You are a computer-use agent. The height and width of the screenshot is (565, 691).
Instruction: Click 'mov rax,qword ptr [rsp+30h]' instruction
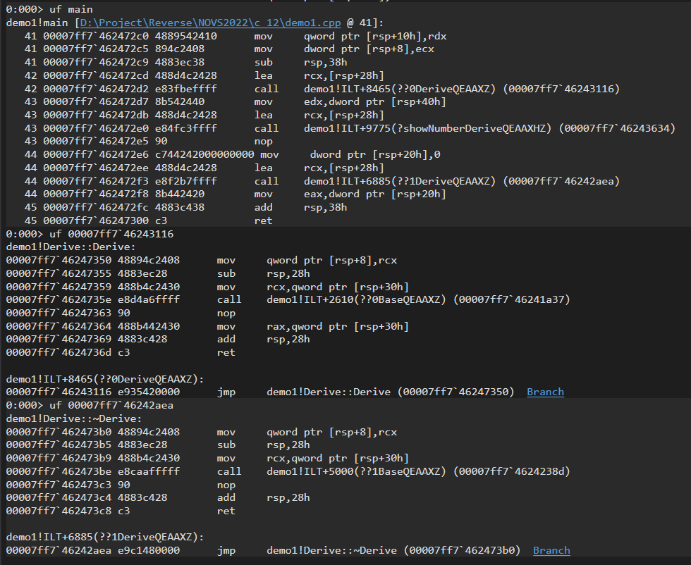pyautogui.click(x=313, y=326)
